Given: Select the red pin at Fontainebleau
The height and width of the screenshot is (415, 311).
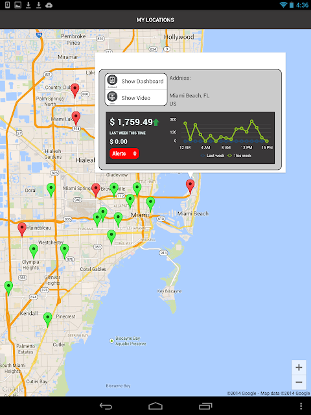Looking at the screenshot, I should [x=22, y=229].
